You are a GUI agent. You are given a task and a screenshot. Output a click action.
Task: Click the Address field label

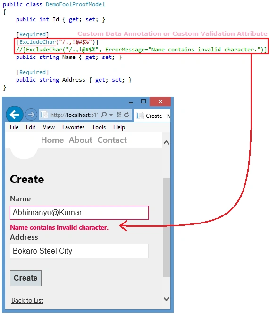pos(24,237)
